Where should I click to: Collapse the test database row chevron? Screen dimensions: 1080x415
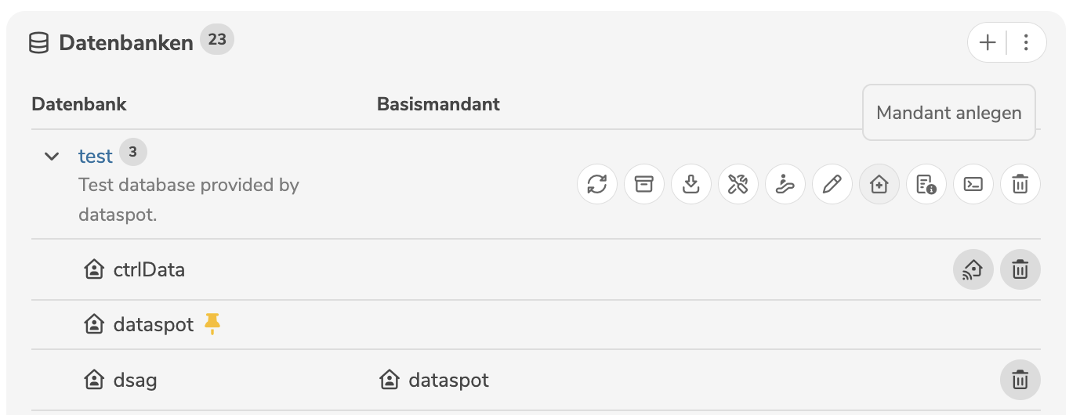[52, 157]
